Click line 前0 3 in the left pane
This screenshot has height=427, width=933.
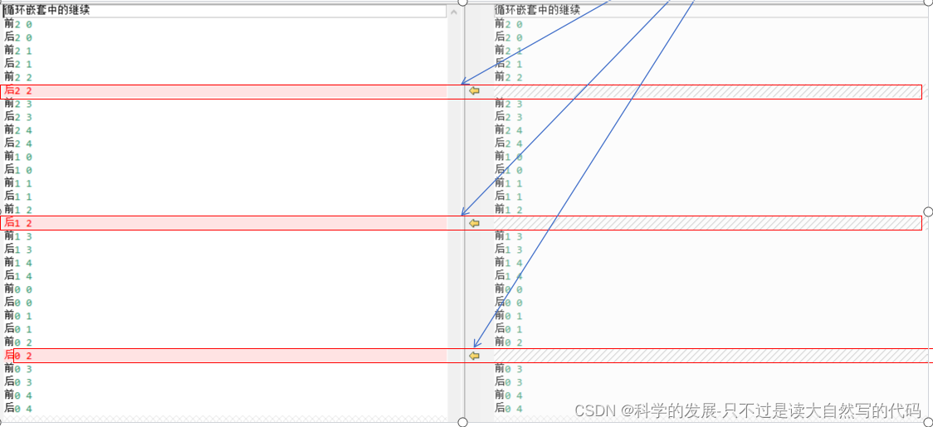18,369
